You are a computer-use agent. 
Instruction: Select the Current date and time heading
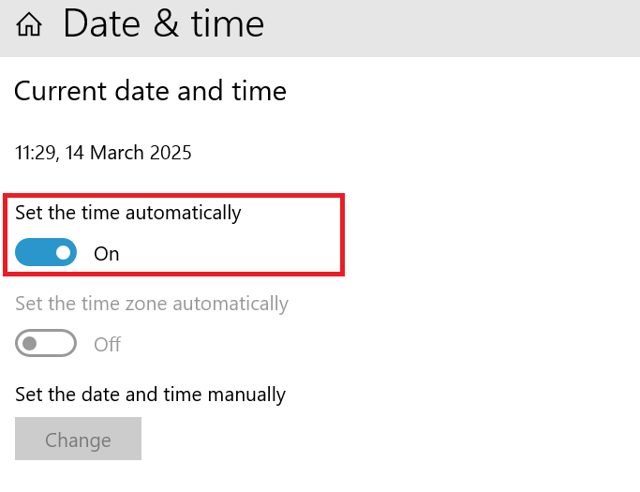pyautogui.click(x=150, y=91)
